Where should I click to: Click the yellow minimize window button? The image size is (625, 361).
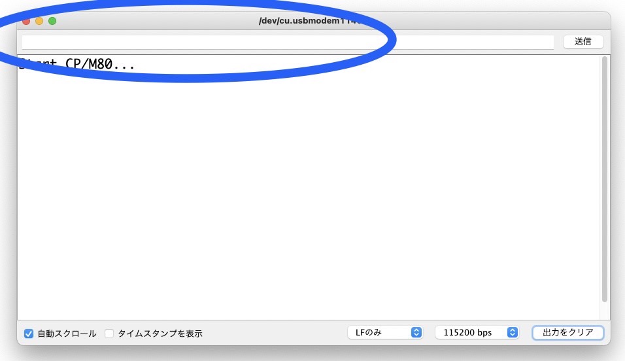39,21
